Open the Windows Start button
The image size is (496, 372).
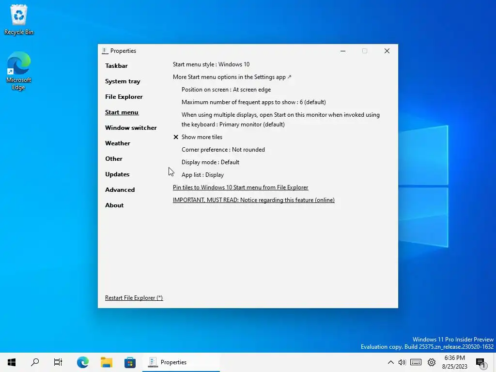[12, 362]
